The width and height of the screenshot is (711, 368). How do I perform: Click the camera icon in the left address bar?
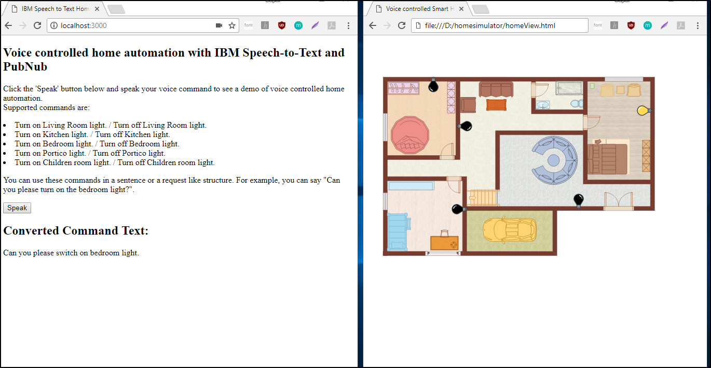[x=219, y=25]
